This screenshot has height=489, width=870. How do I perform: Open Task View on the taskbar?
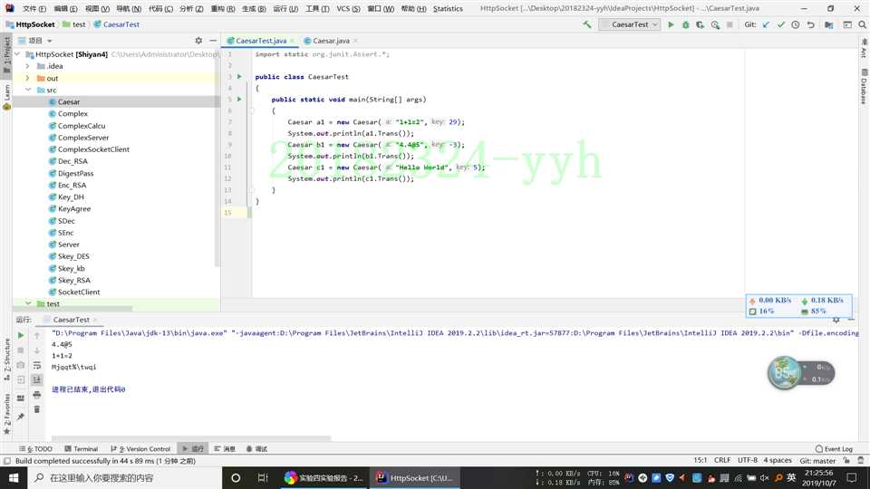point(263,478)
